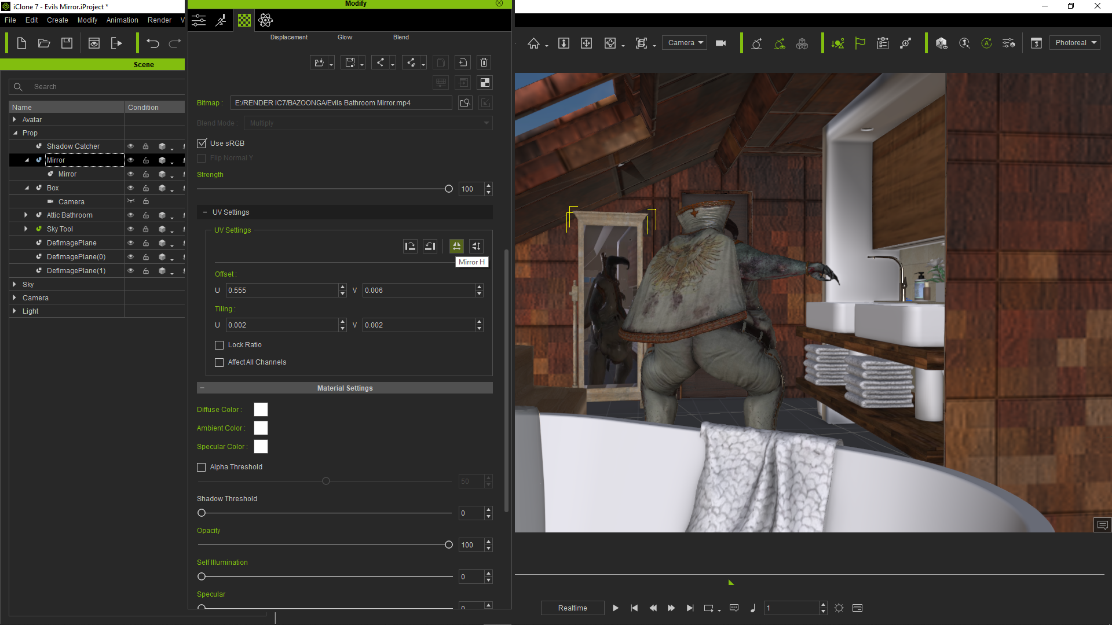Toggle visibility of Sky Tool
Screen dimensions: 1112x625
(x=131, y=229)
